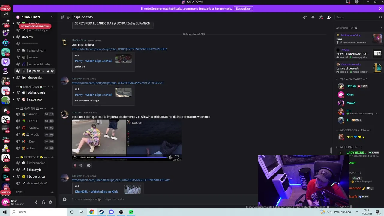Screen dimensions: 384x216
Task: Expand the BOTS channel category
Action: coord(20,192)
